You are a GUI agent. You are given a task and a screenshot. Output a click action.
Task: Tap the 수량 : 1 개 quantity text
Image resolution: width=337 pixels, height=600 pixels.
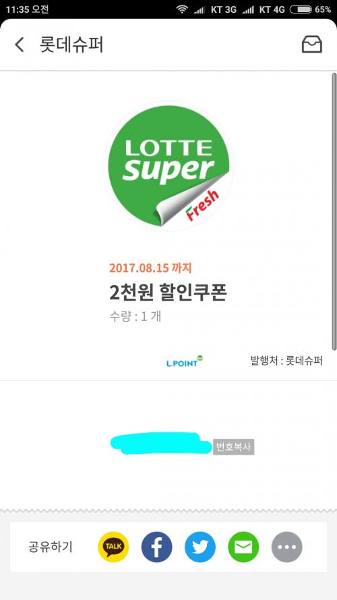[135, 317]
